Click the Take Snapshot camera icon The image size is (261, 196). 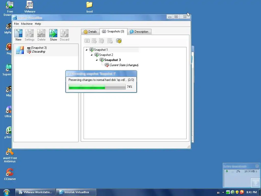(x=87, y=41)
